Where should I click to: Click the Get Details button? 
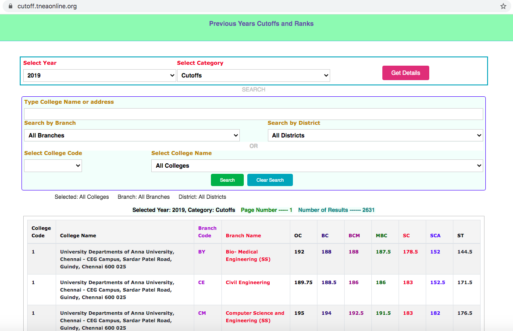406,73
